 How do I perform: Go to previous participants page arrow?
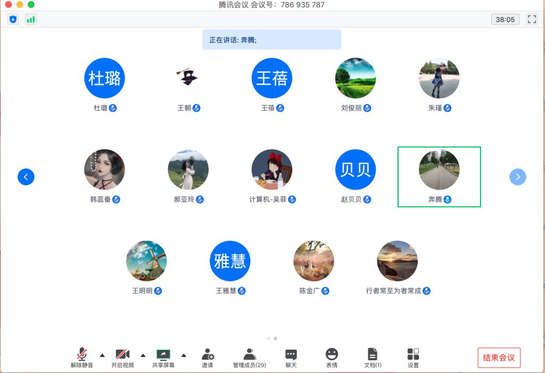pos(26,177)
